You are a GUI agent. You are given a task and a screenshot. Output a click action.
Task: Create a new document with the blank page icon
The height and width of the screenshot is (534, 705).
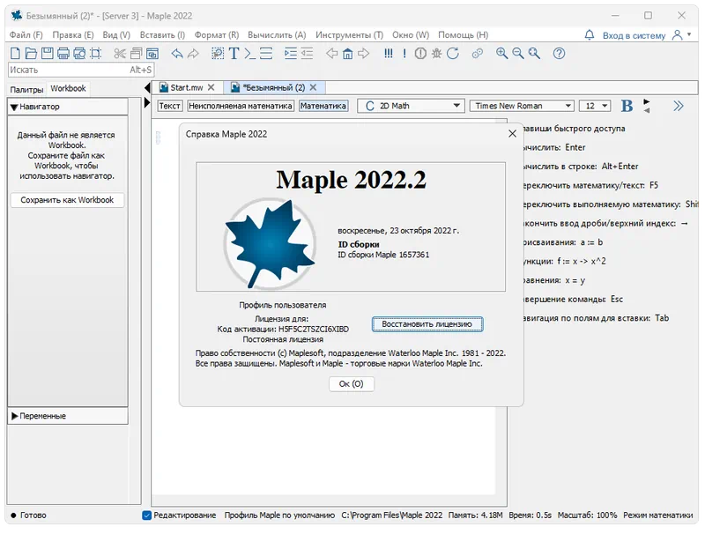[x=15, y=54]
